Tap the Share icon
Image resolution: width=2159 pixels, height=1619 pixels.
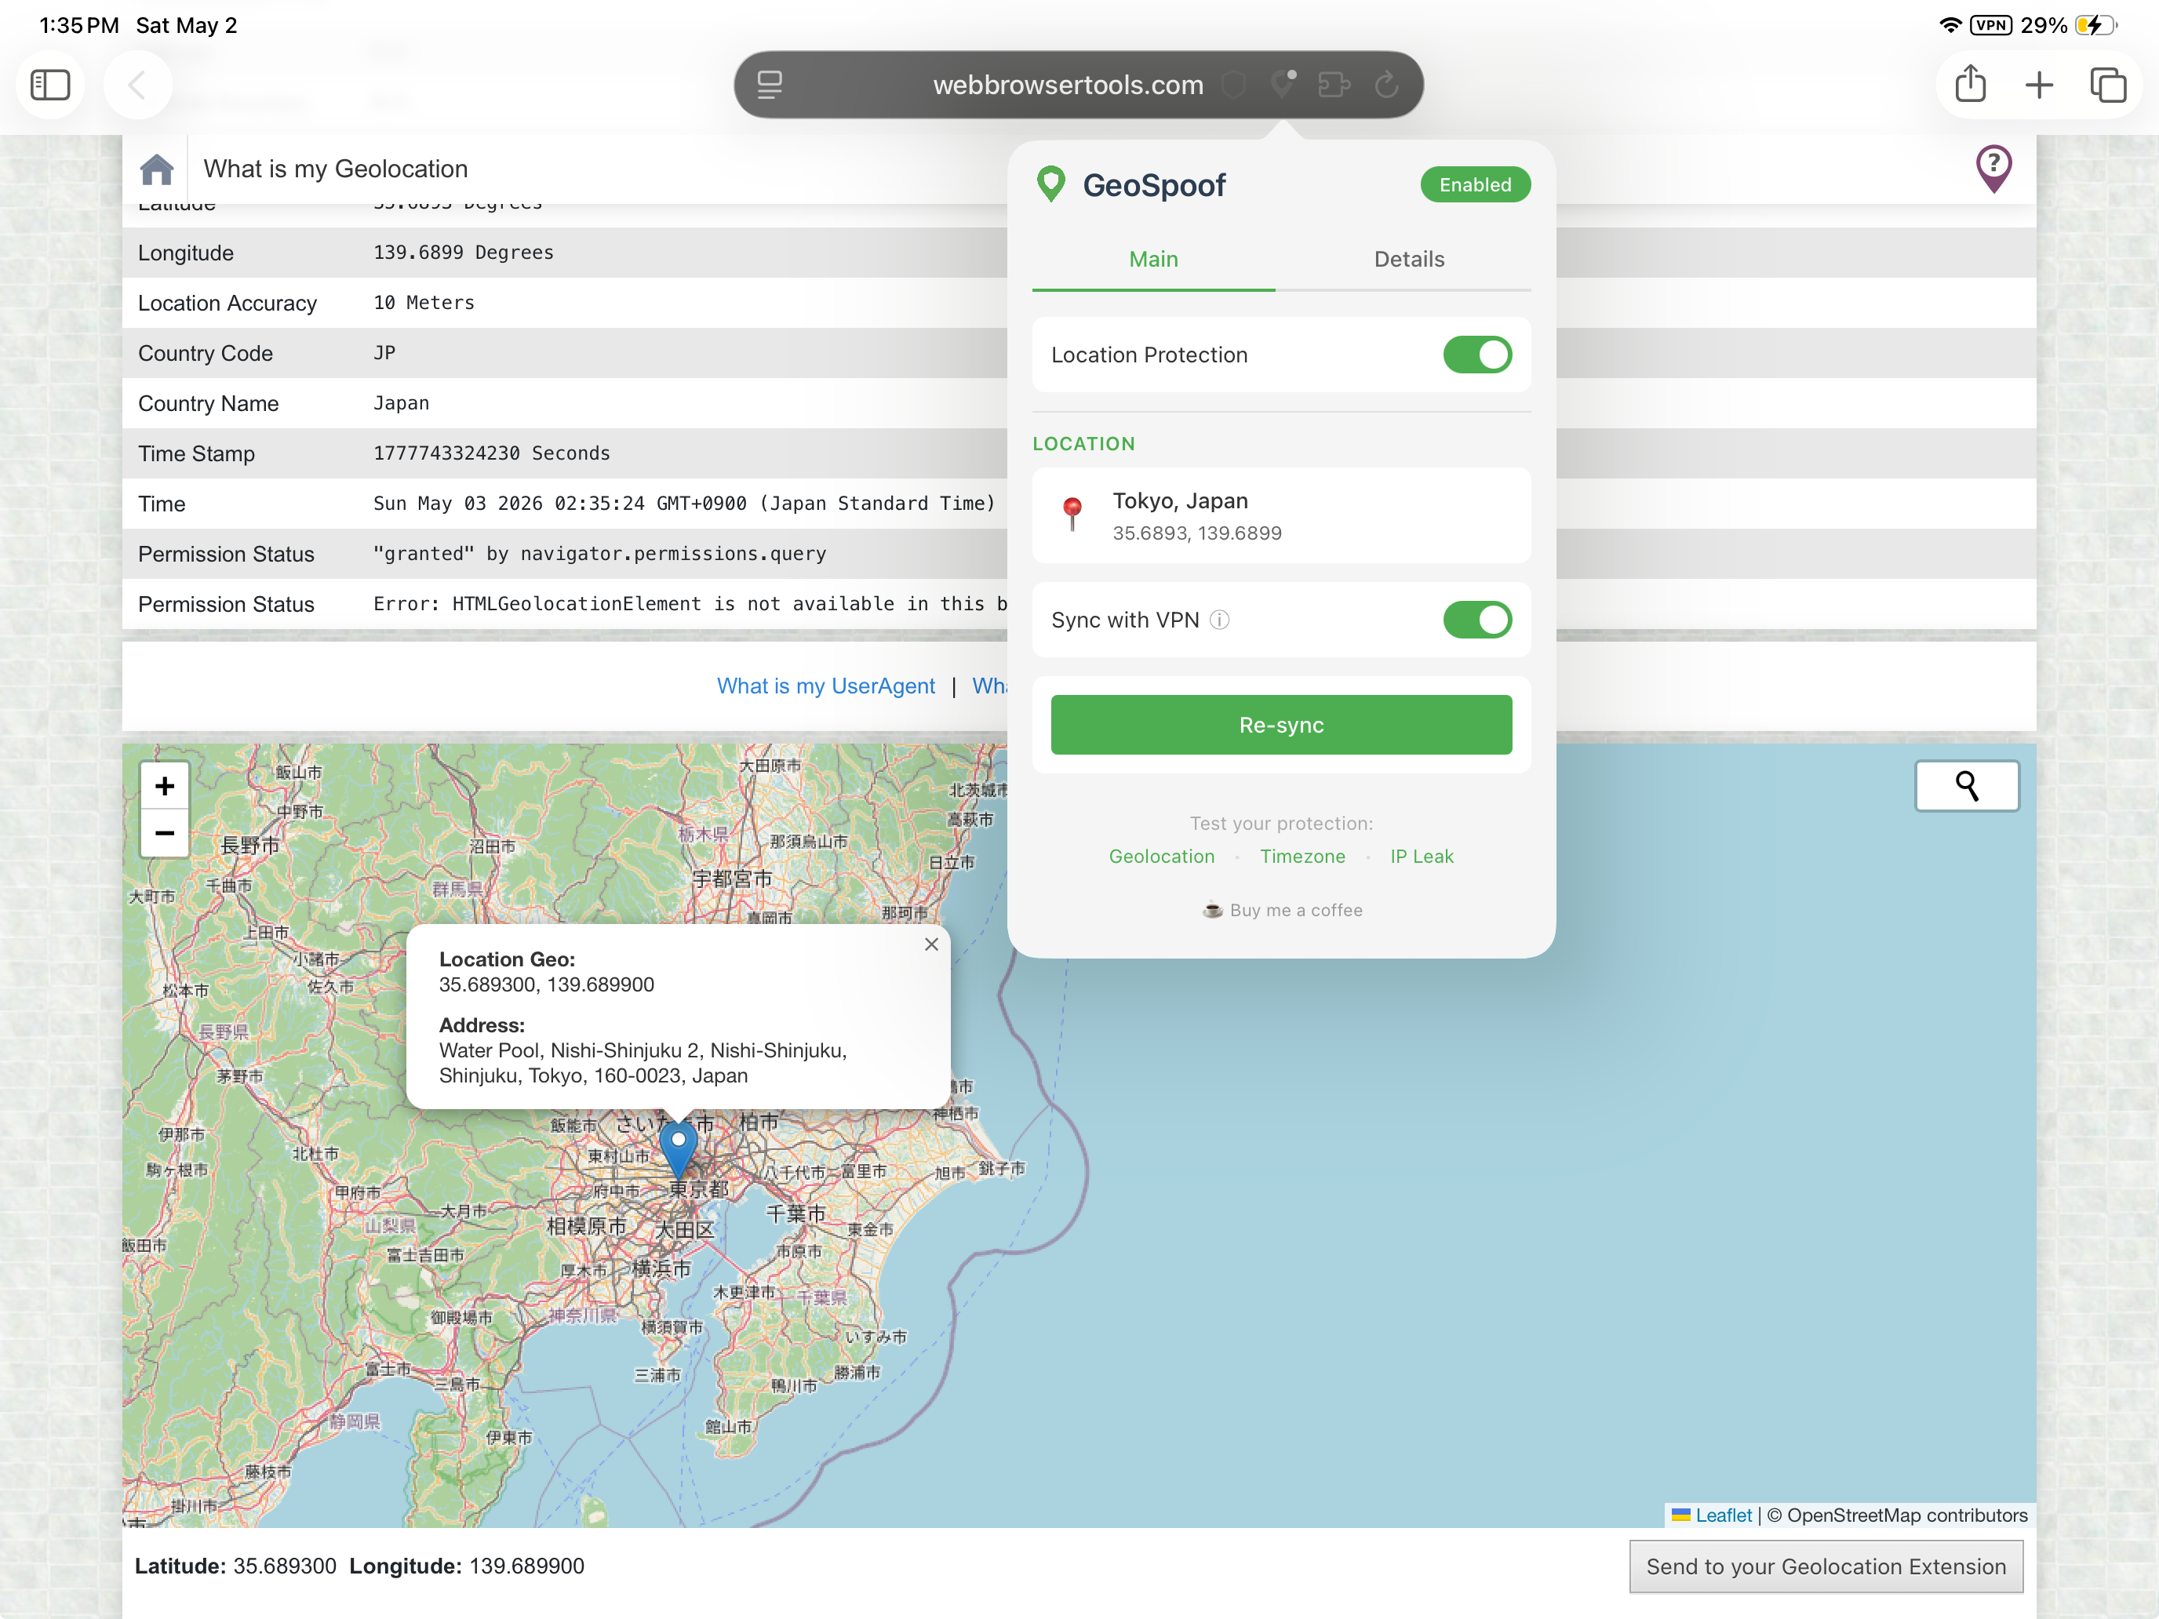pyautogui.click(x=1971, y=84)
